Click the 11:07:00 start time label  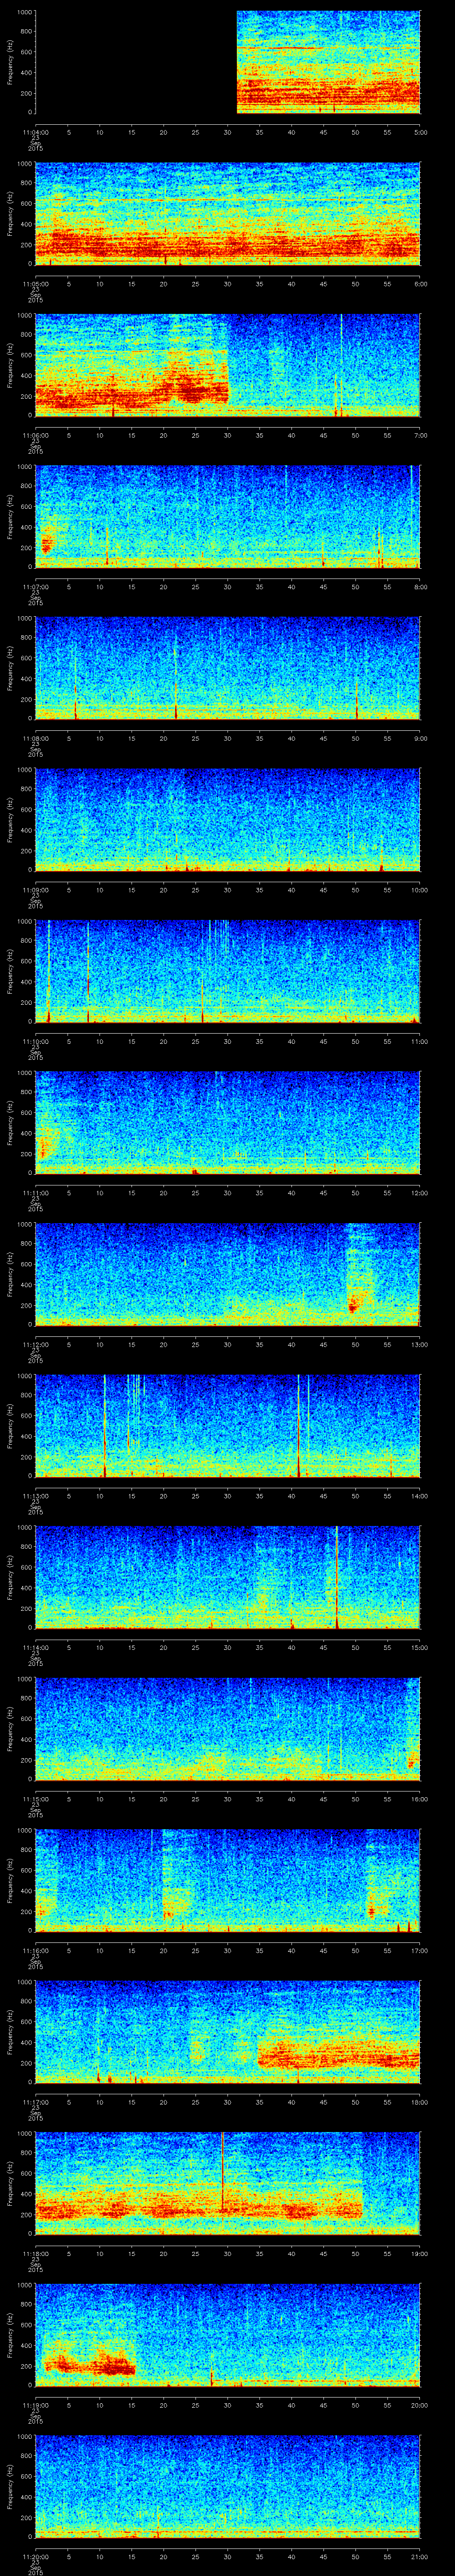pos(35,587)
